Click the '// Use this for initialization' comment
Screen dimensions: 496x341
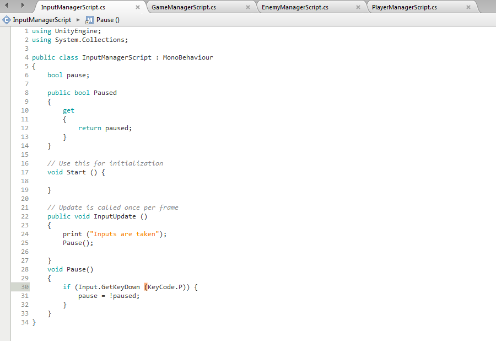[x=105, y=163]
